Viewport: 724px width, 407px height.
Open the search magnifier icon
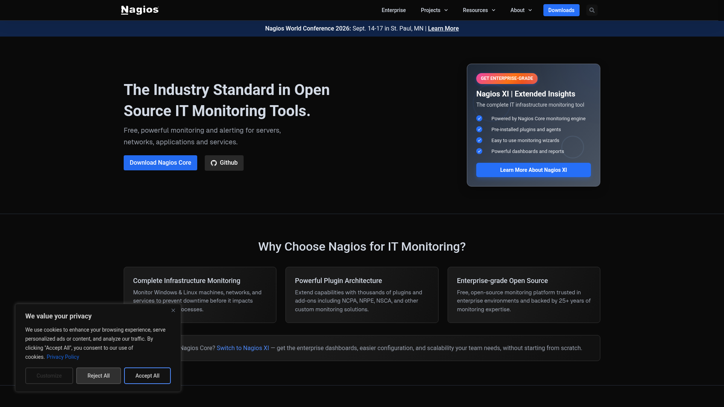tap(592, 10)
